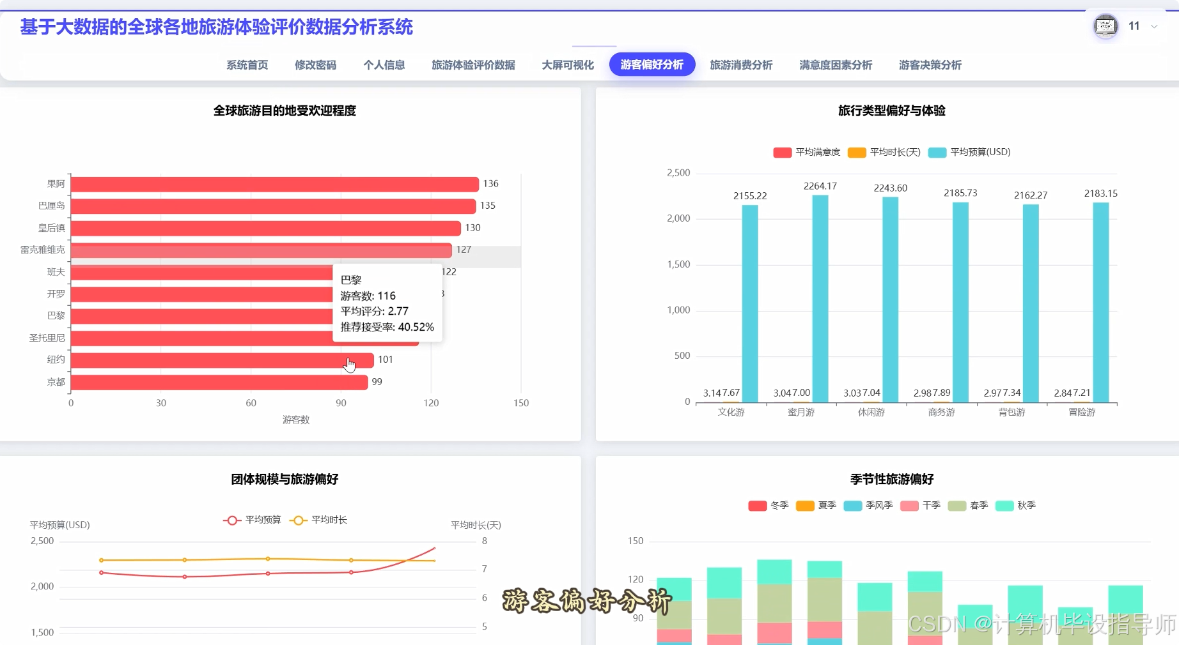Select the 旅游体验评价数据 tab

pyautogui.click(x=472, y=64)
